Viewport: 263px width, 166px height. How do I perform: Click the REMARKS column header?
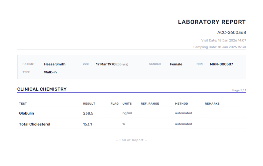click(x=212, y=104)
